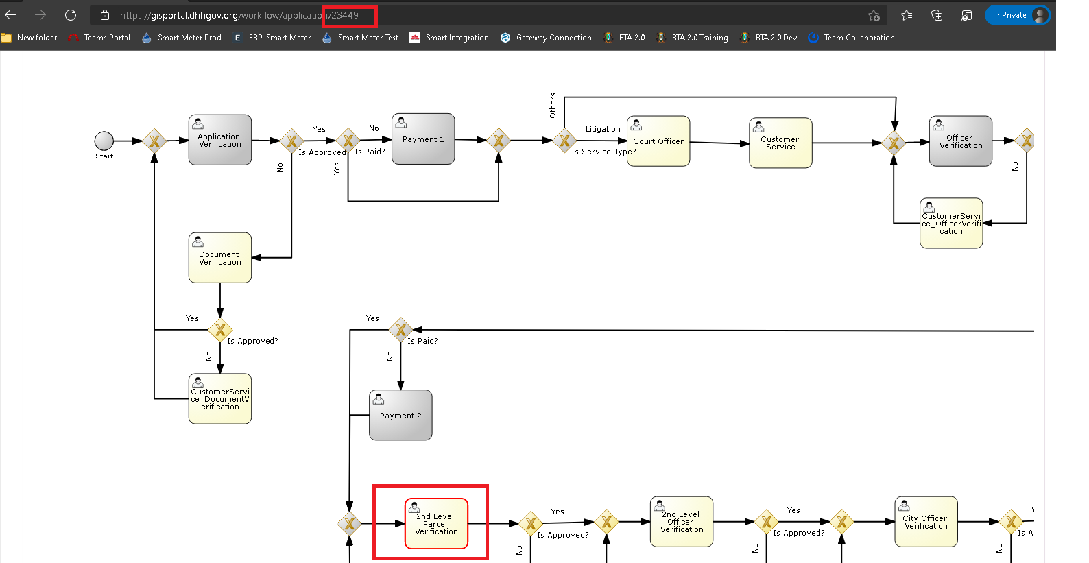Screen dimensions: 1089x563
Task: Click the user icon on Court Officer task
Action: point(636,125)
